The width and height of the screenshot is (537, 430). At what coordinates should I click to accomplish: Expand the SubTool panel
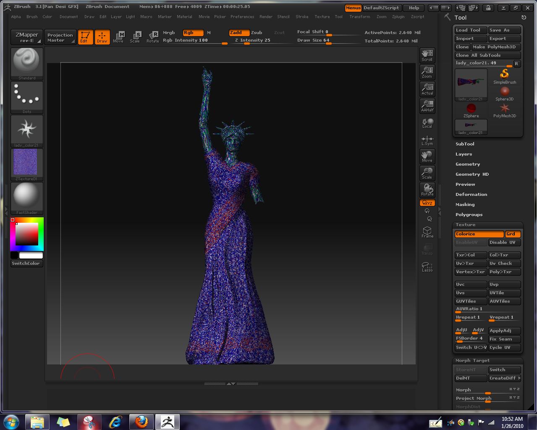pyautogui.click(x=465, y=144)
